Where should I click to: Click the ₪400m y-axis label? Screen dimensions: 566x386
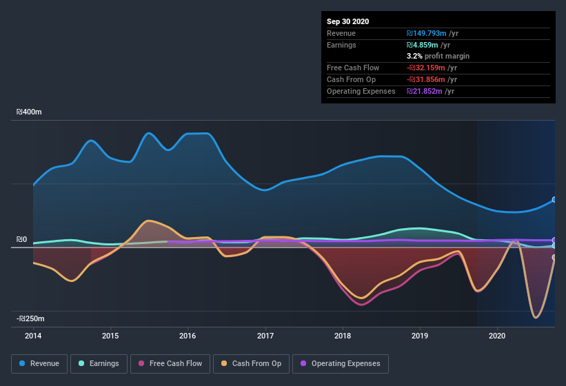click(30, 112)
